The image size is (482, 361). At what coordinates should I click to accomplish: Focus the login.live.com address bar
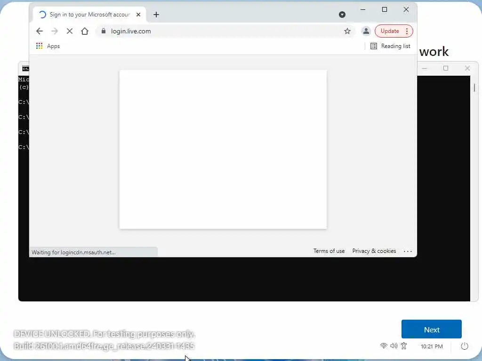tap(226, 31)
